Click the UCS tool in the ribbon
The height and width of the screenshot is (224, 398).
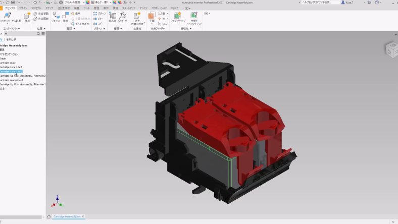163,24
